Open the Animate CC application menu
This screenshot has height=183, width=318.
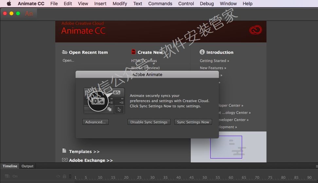[x=31, y=4]
